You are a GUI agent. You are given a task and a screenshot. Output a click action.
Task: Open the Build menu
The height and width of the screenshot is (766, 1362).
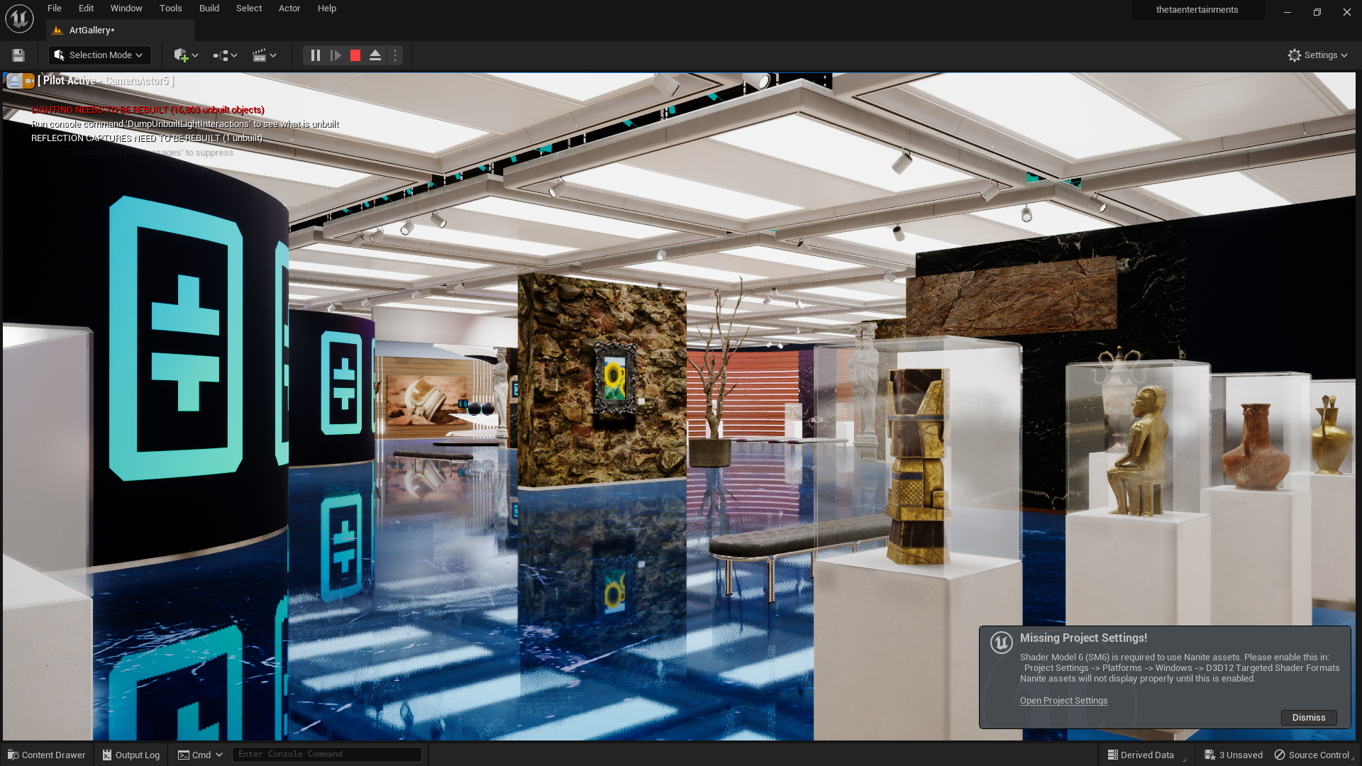pyautogui.click(x=209, y=9)
